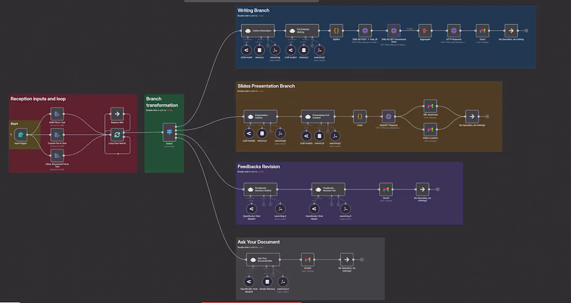This screenshot has width=571, height=303.
Task: Select the No Operation, do nothing2 node
Action: click(x=423, y=189)
